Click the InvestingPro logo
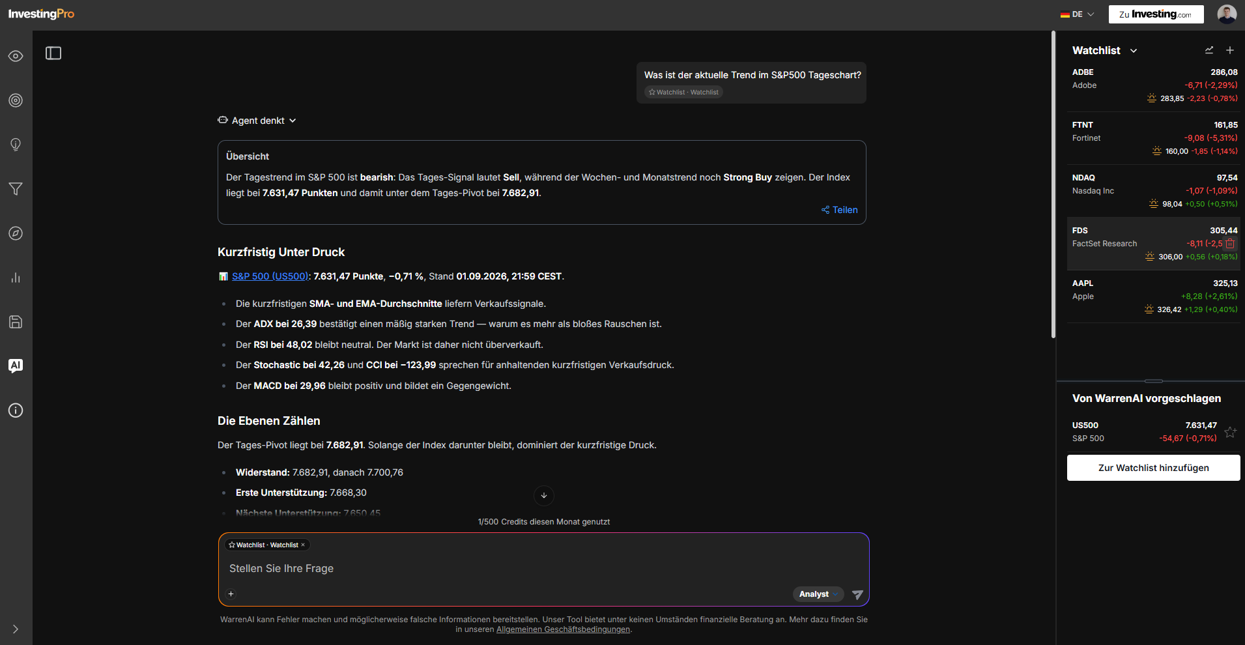The width and height of the screenshot is (1245, 645). tap(41, 14)
